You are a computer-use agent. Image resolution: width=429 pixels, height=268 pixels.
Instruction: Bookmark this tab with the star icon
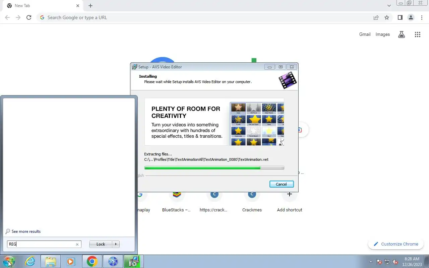[x=387, y=17]
